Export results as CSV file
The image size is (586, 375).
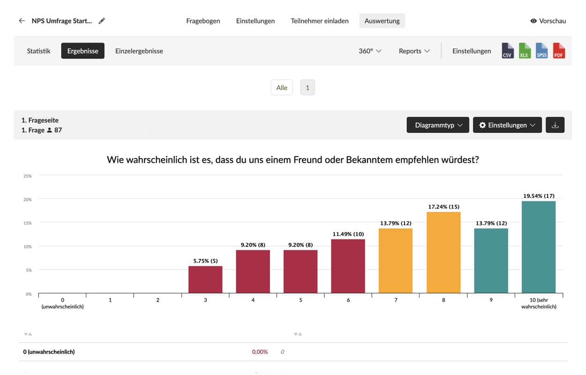[507, 51]
